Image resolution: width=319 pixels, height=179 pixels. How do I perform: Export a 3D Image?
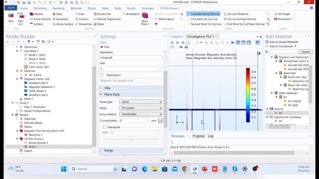click(282, 14)
